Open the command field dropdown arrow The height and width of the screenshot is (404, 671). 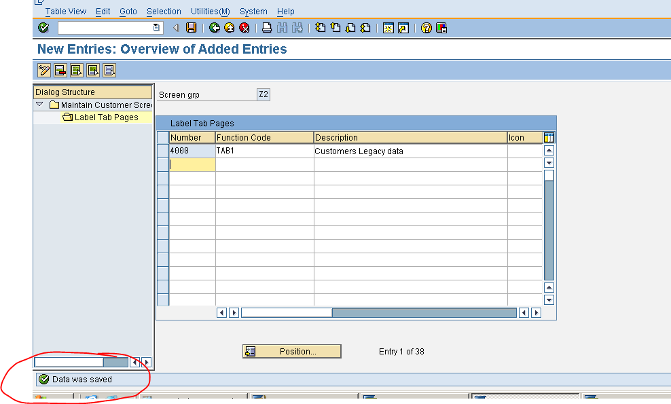155,28
